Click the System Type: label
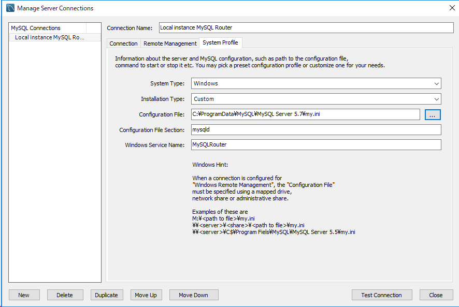The width and height of the screenshot is (459, 307). [x=167, y=83]
